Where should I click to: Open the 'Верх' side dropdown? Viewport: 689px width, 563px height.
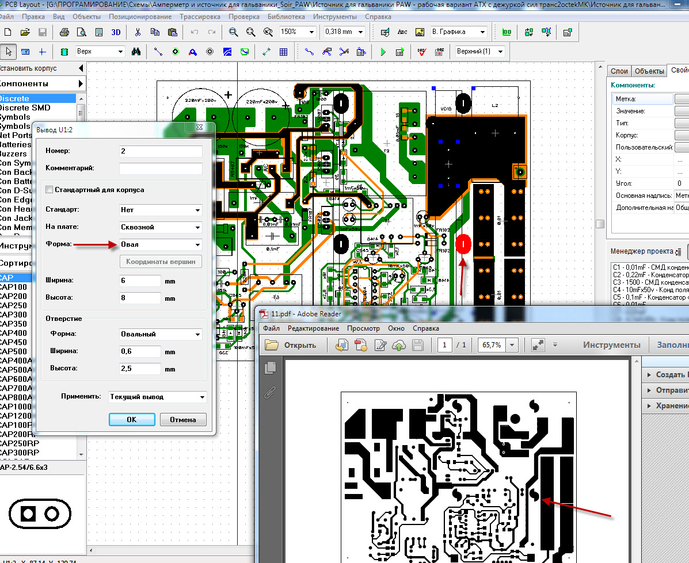[100, 52]
